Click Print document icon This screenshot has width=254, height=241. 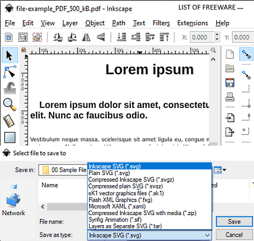coord(230,97)
